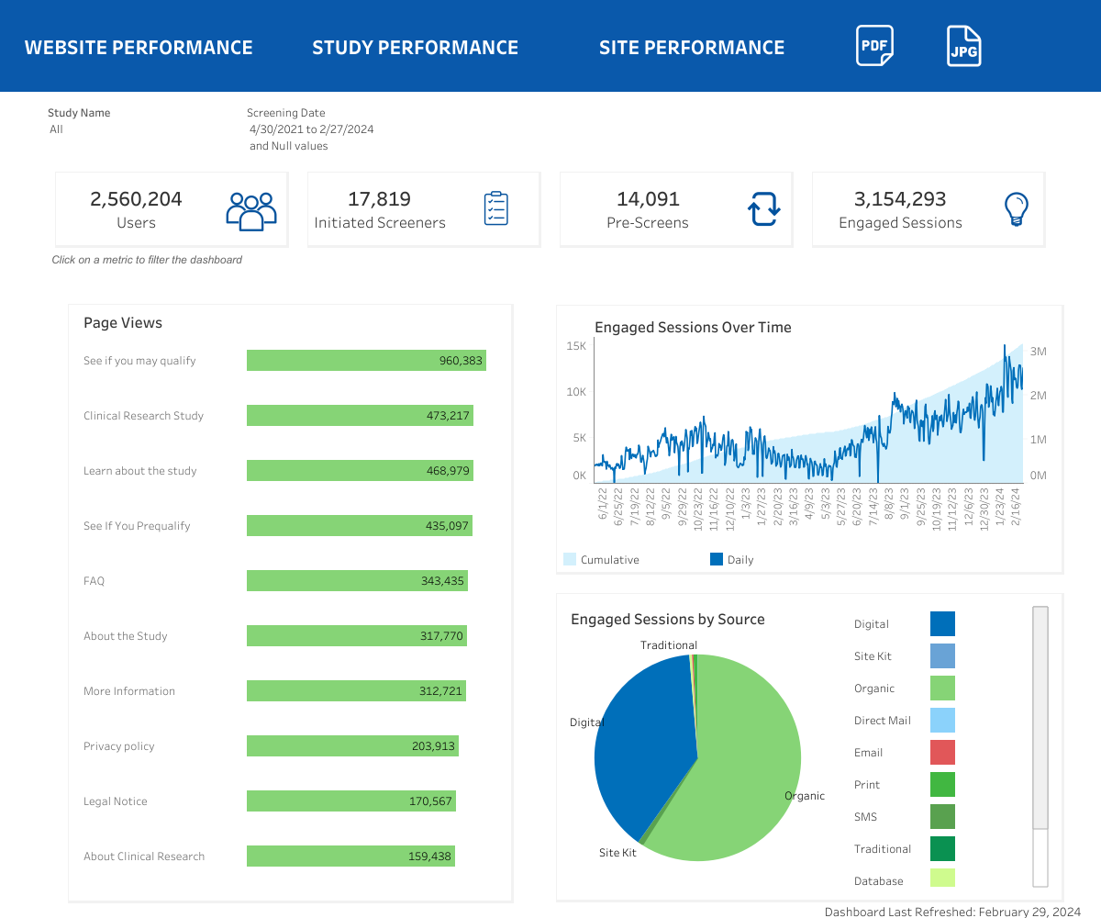Click the Email red legend swatch
The width and height of the screenshot is (1101, 918).
[942, 753]
